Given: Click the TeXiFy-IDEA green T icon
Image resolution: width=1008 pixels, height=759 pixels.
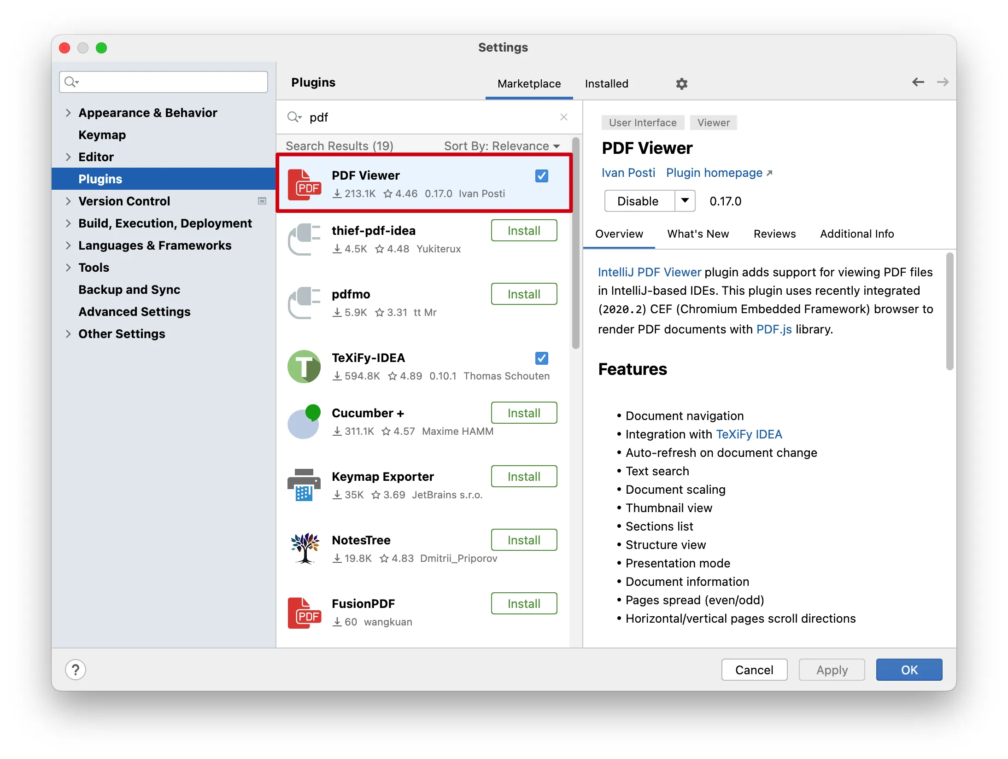Looking at the screenshot, I should coord(304,367).
